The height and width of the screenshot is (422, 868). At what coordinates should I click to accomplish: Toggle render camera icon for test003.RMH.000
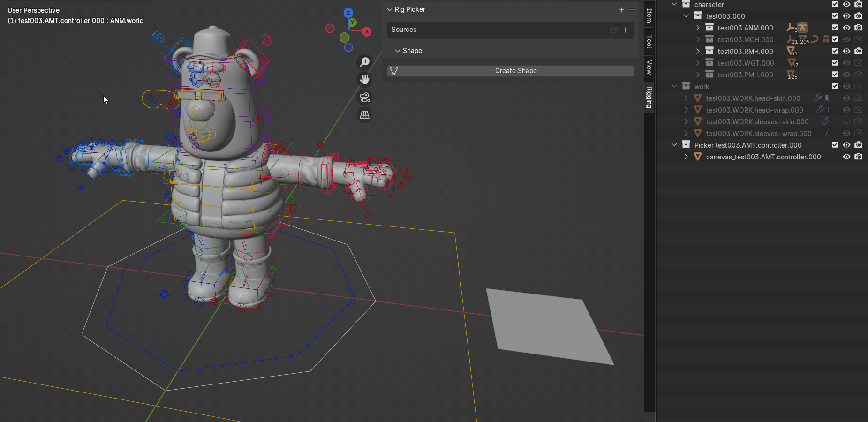tap(858, 51)
